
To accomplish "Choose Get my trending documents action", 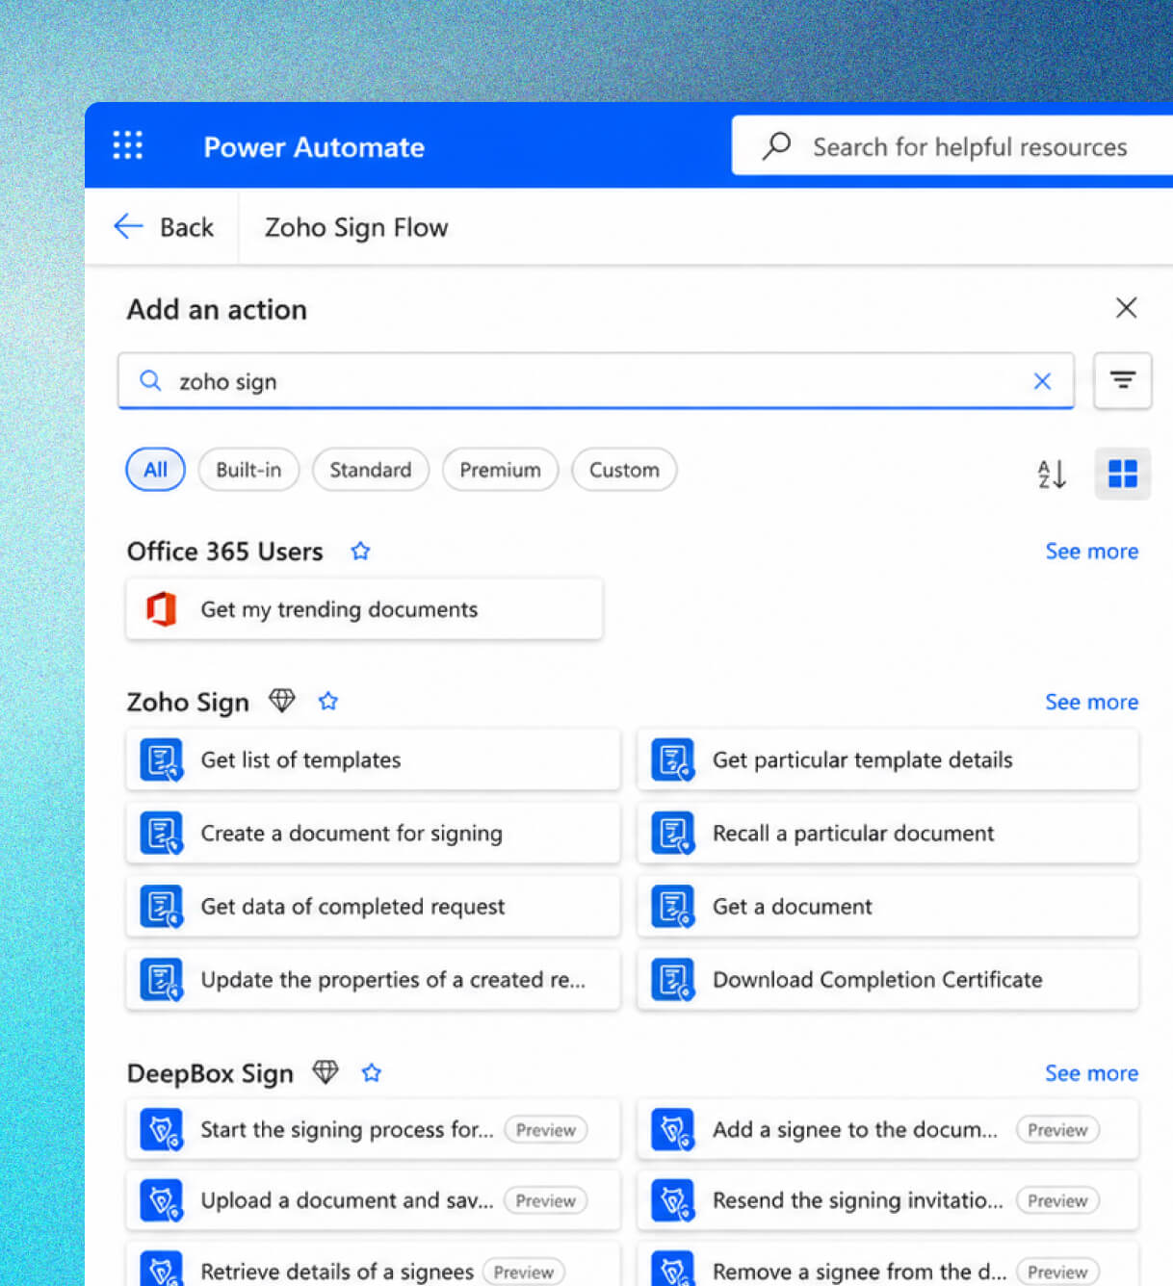I will pyautogui.click(x=365, y=609).
